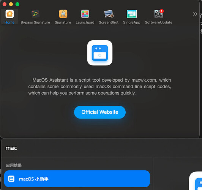Open the SoftwareUpdate gear icon
Image resolution: width=202 pixels, height=190 pixels.
click(159, 14)
